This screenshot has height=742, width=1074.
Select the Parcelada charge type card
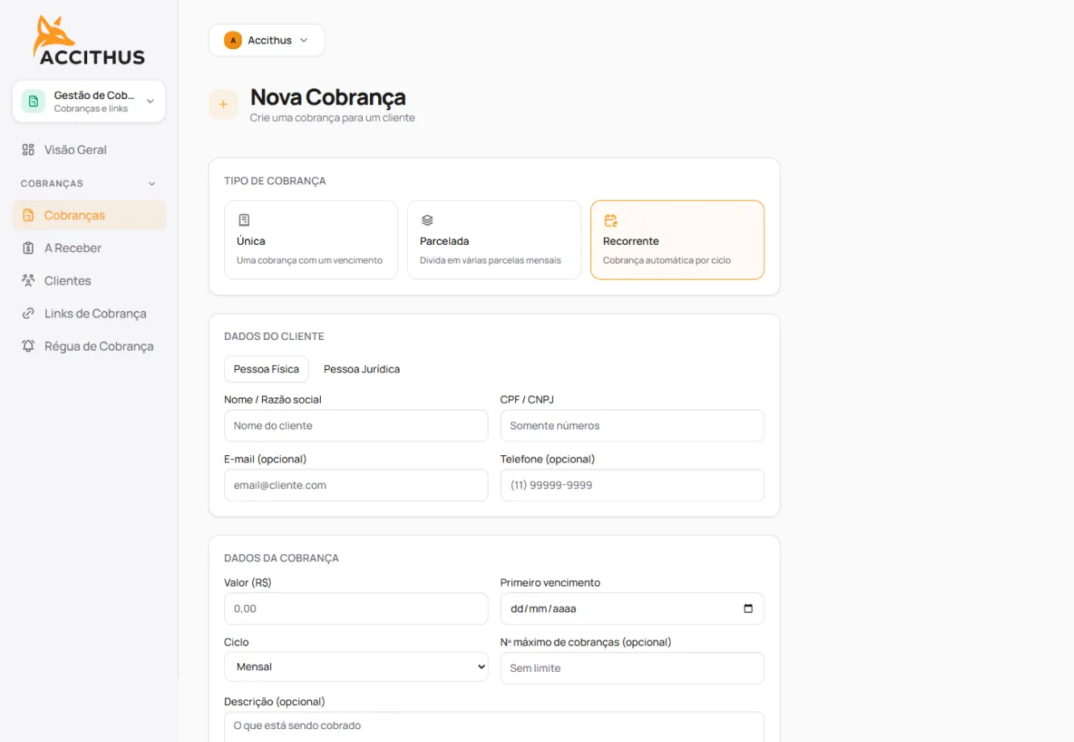click(494, 240)
